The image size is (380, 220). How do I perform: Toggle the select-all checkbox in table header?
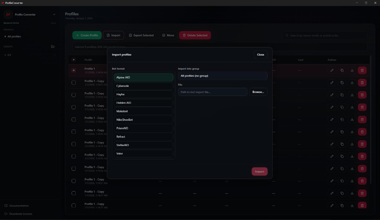tap(74, 60)
